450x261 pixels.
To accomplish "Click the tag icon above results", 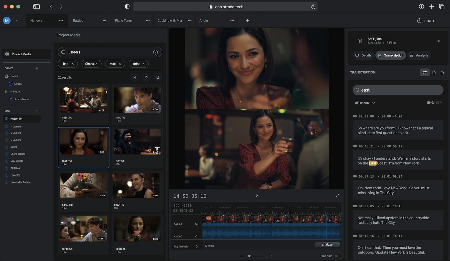I will (146, 77).
